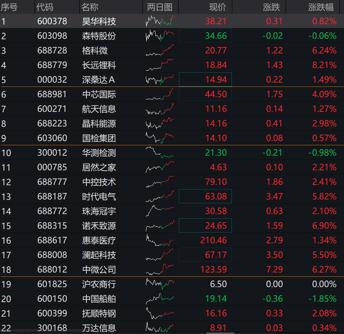The image size is (344, 334).
Task: Select stock name 沪农商行
Action: (99, 284)
